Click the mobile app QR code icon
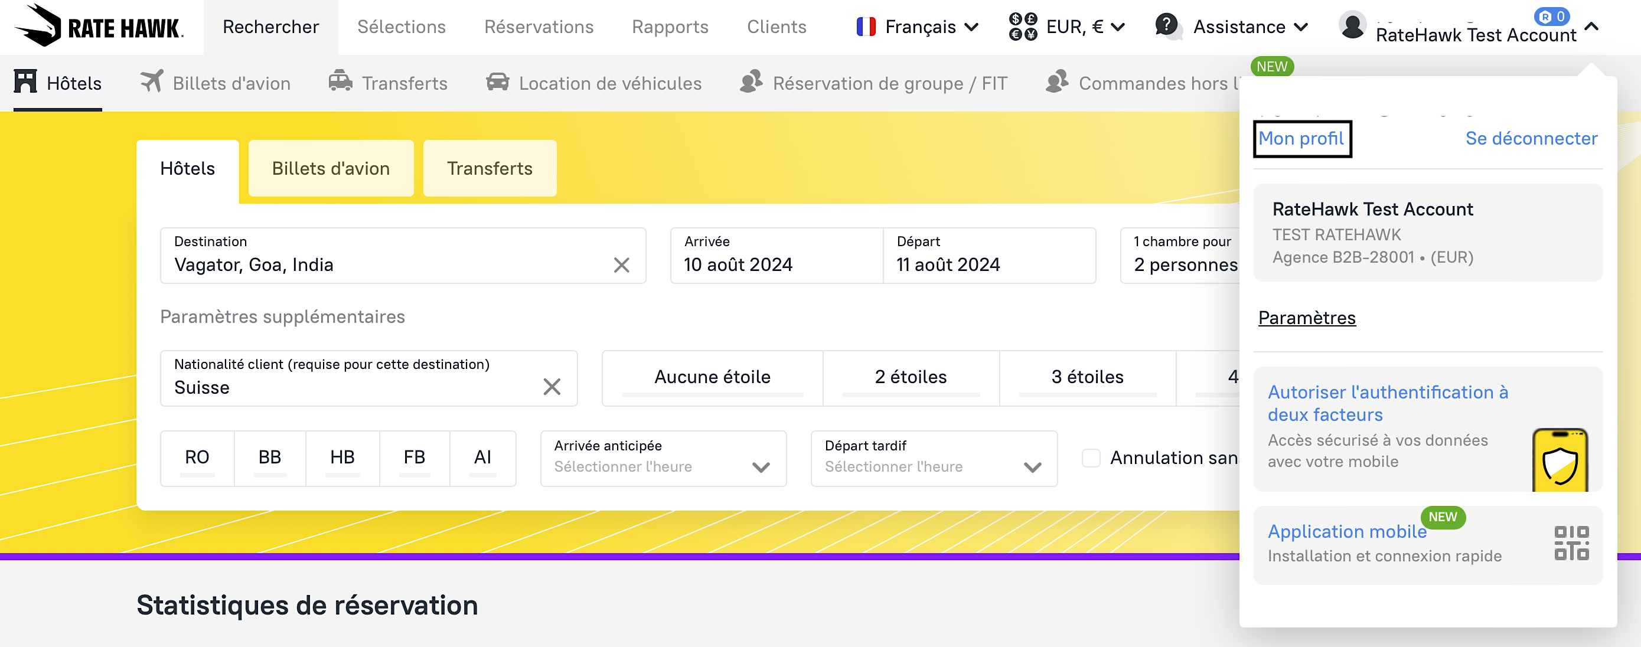The width and height of the screenshot is (1641, 647). pos(1571,543)
